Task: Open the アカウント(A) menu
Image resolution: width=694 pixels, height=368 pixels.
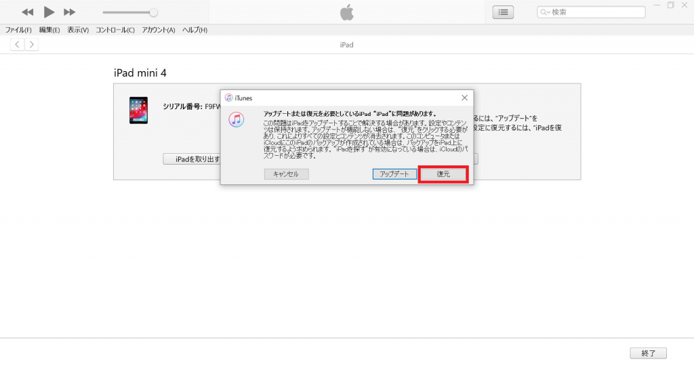Action: pyautogui.click(x=159, y=30)
